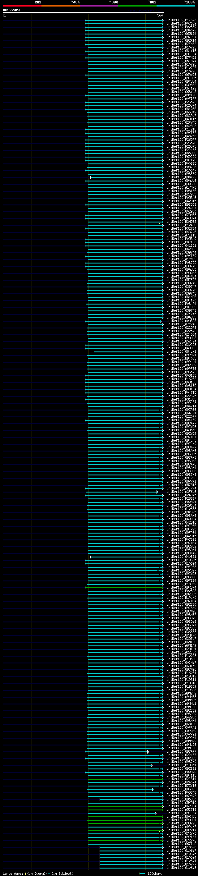Click the purple ~60% identity legend segment

click(99, 6)
